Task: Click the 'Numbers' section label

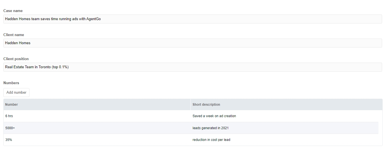Action: (x=11, y=83)
